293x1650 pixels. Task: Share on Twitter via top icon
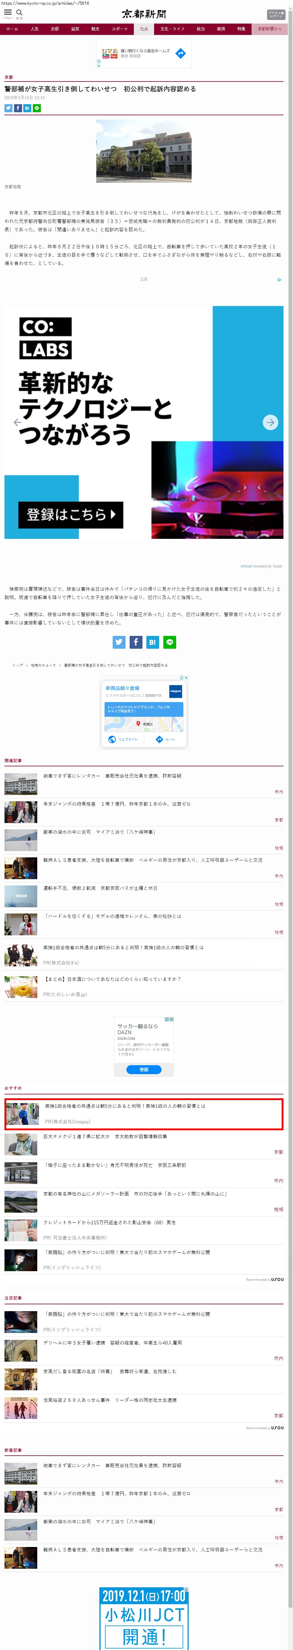(8, 108)
